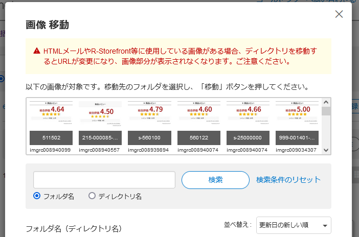Click the 511502 image label
Screen dimensions: 359x237
coord(50,138)
